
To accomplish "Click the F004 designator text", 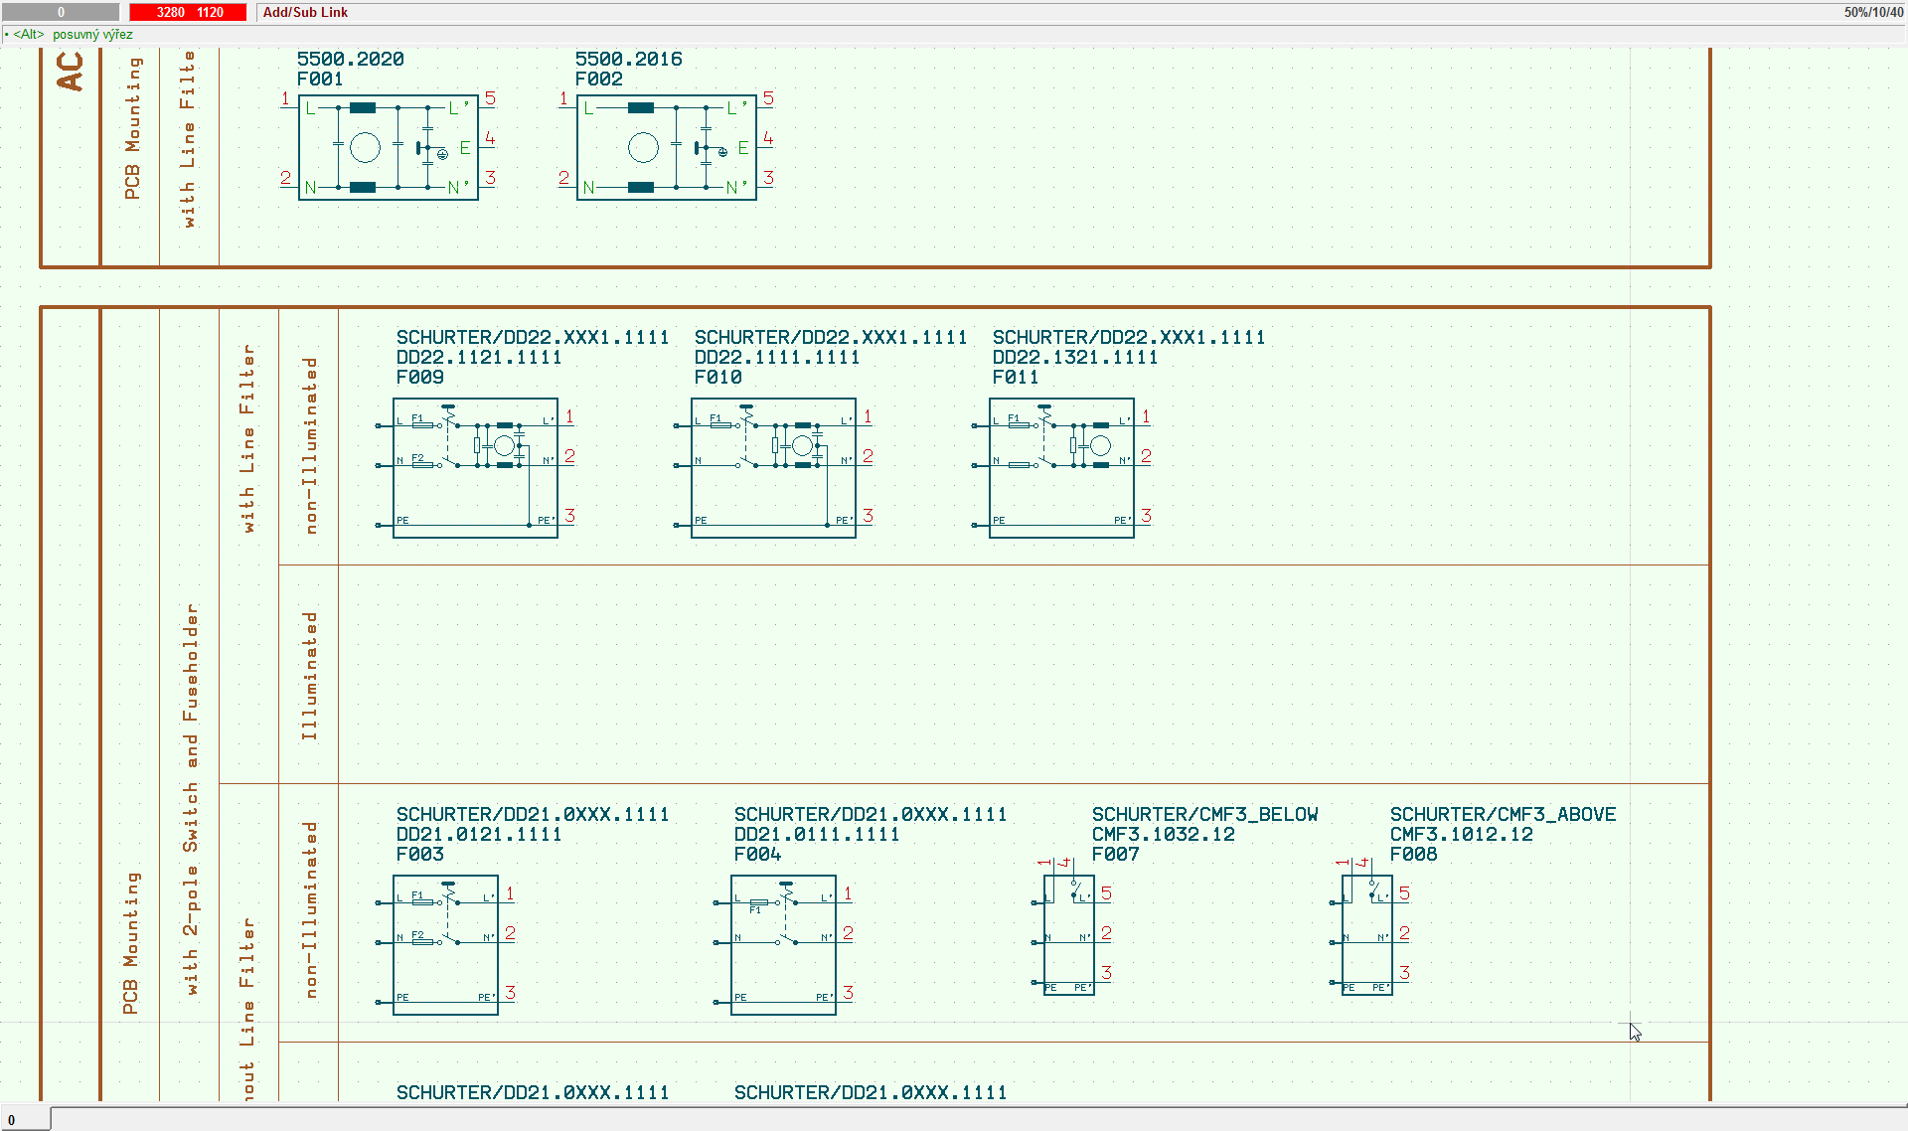I will coord(757,854).
